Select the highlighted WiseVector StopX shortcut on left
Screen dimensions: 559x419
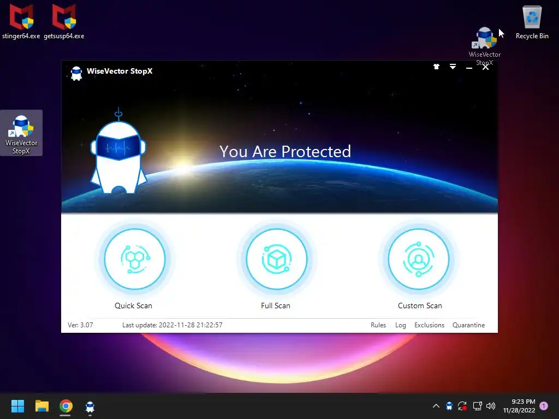[x=21, y=133]
